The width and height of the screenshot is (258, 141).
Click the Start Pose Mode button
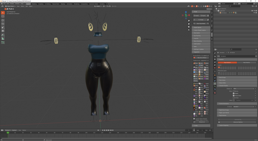(200, 24)
